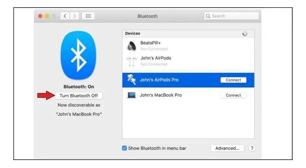Click the AirPods Pro device icon
306x168 pixels.
131,79
